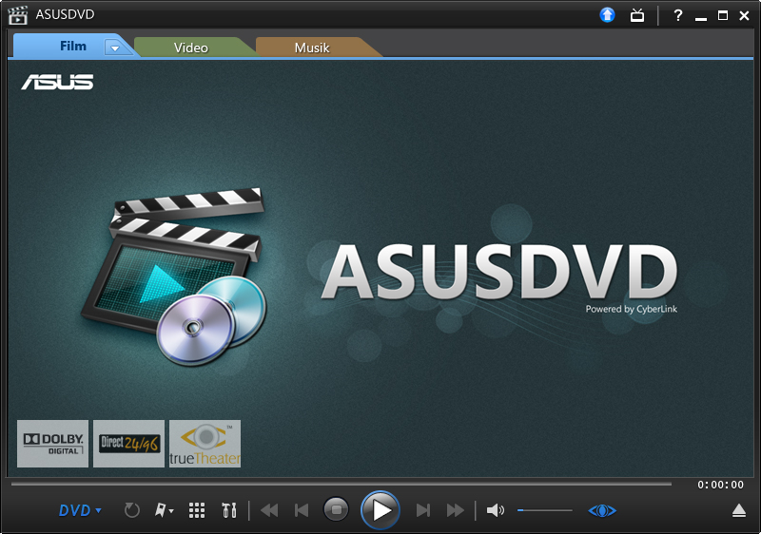Maximize the ASUSDVD window
The image size is (761, 534).
pos(723,15)
